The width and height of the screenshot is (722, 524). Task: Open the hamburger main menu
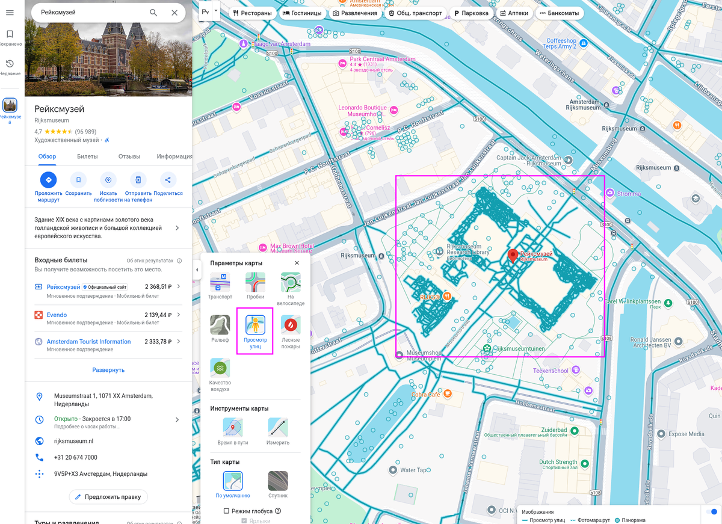click(x=10, y=13)
